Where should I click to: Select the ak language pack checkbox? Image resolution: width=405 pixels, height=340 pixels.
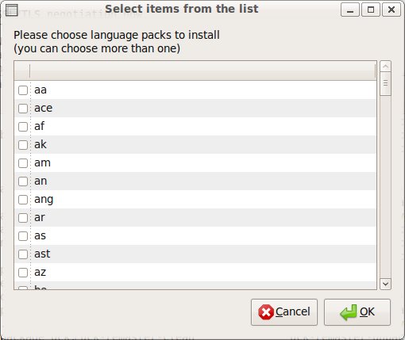point(23,145)
